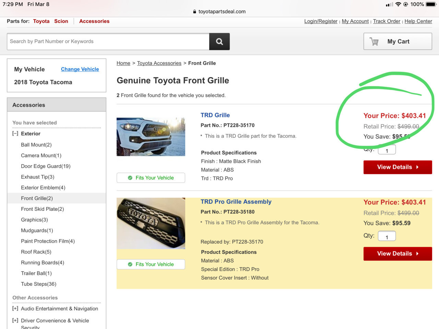This screenshot has height=329, width=439.
Task: Collapse the Exterior category
Action: [15, 134]
